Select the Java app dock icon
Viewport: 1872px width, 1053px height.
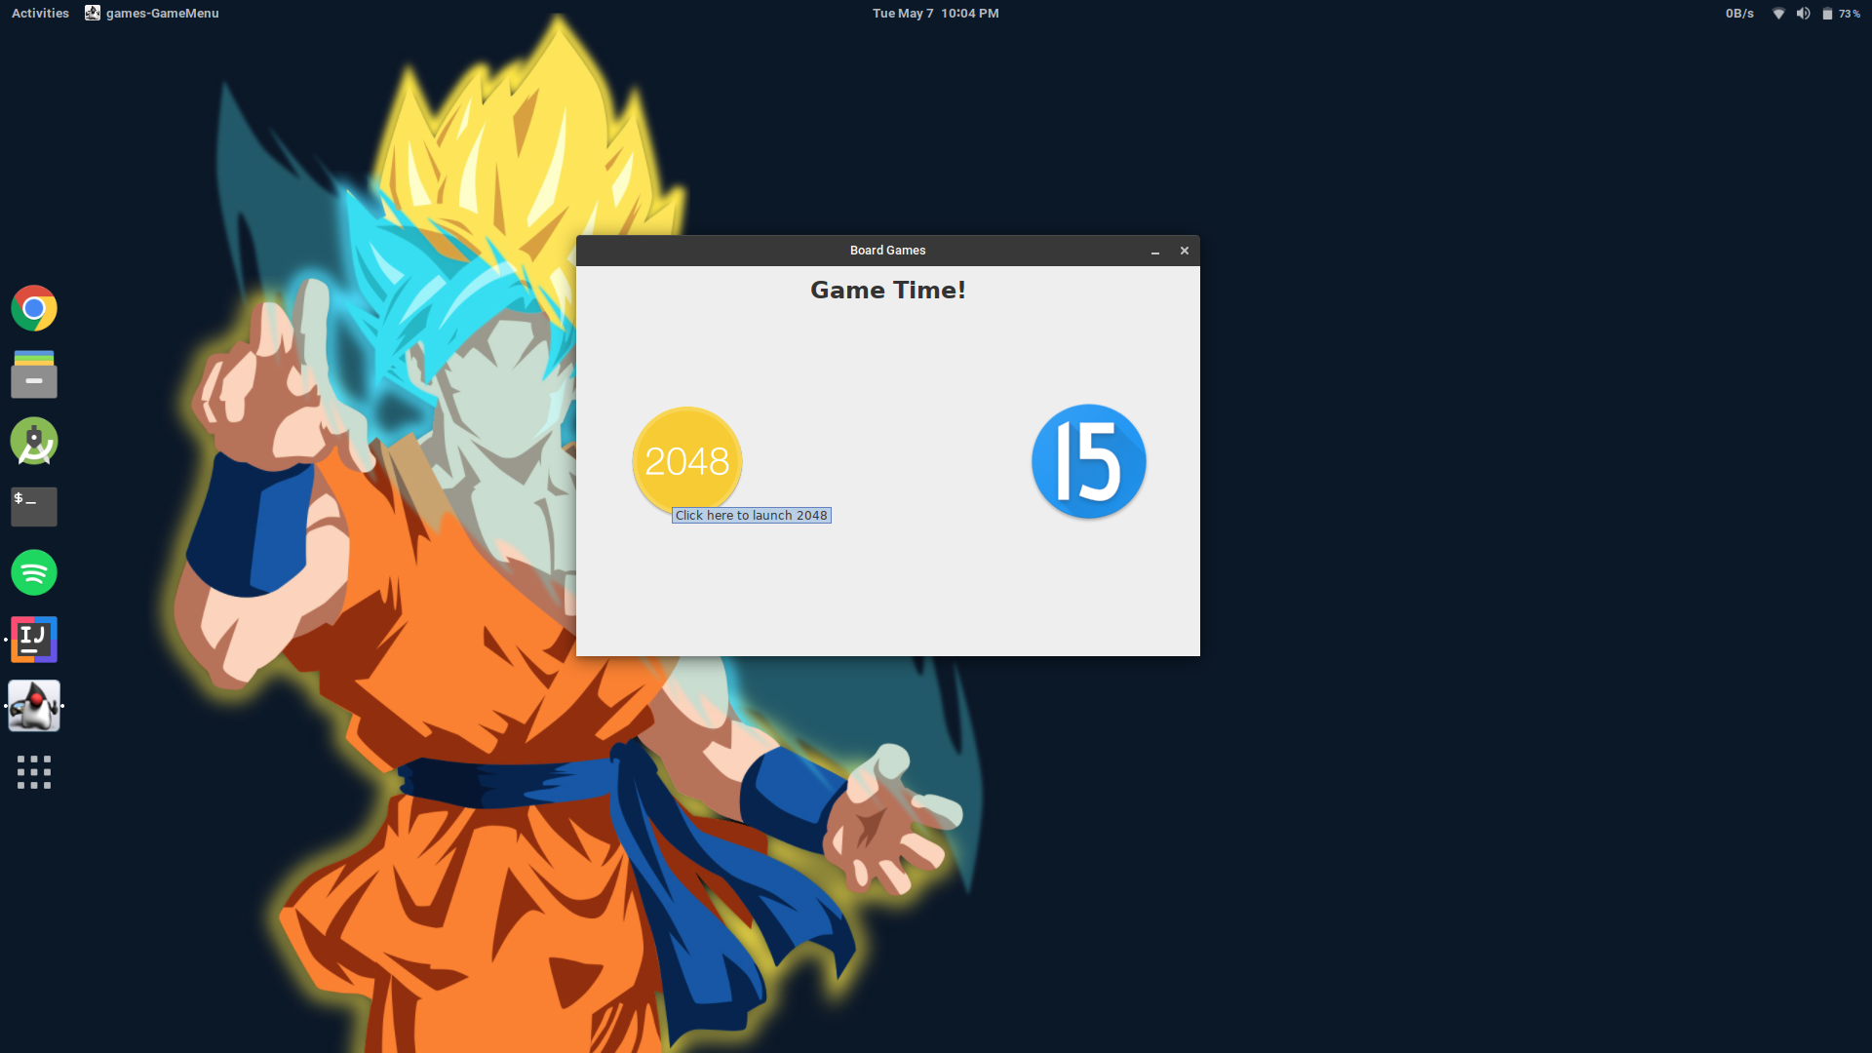point(34,706)
